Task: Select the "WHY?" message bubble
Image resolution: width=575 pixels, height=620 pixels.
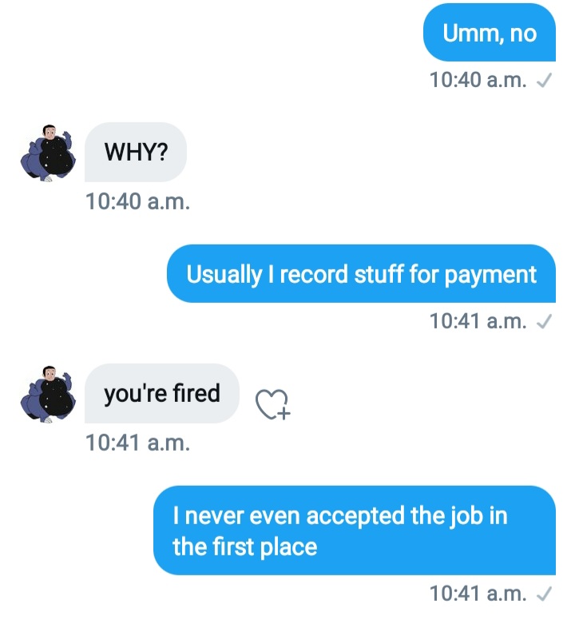Action: (136, 152)
